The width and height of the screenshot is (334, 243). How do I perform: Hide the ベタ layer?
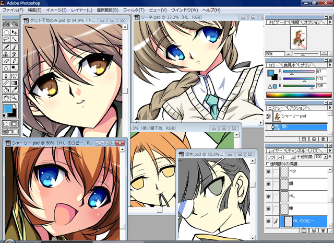[x=269, y=171]
